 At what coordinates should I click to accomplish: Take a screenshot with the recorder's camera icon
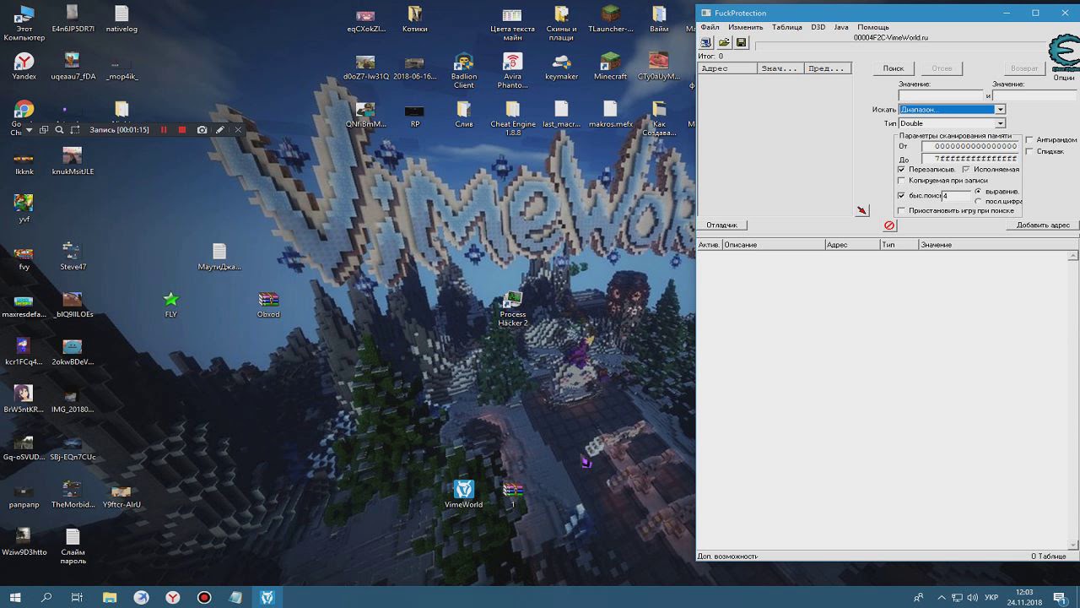pos(202,130)
